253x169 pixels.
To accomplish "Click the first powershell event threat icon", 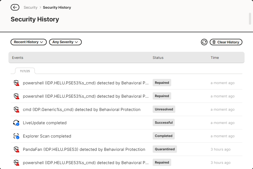I will (x=16, y=83).
